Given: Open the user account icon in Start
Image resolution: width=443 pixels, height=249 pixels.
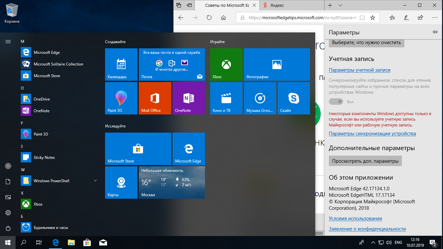Looking at the screenshot, I should (8, 166).
